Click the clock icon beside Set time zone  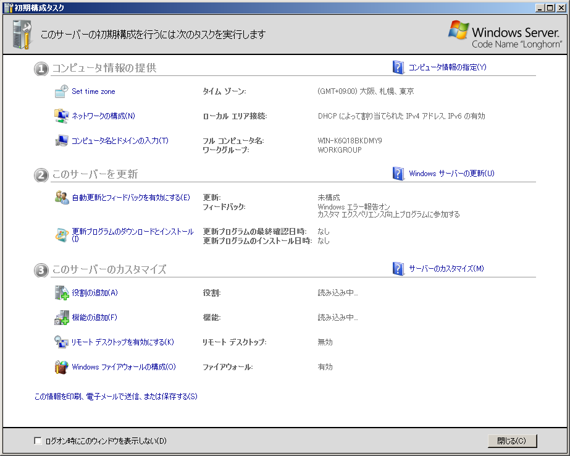tap(61, 91)
